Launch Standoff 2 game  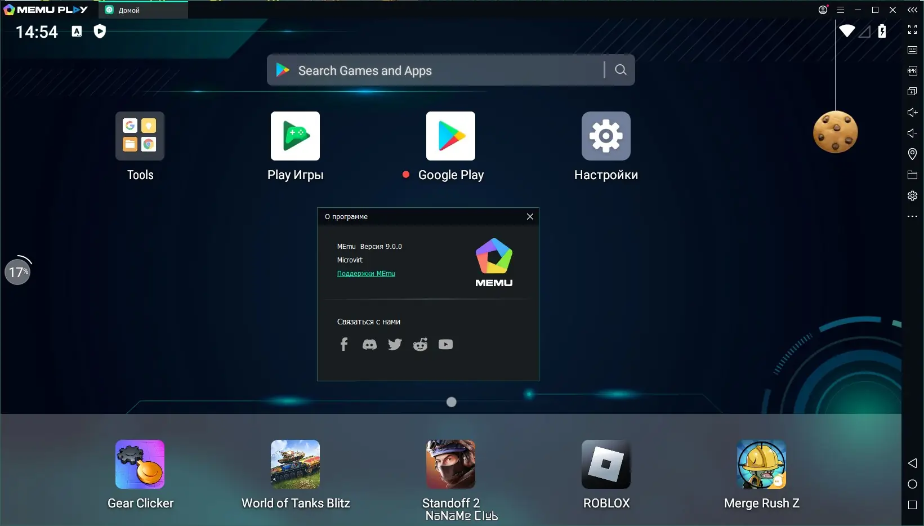[x=450, y=464]
